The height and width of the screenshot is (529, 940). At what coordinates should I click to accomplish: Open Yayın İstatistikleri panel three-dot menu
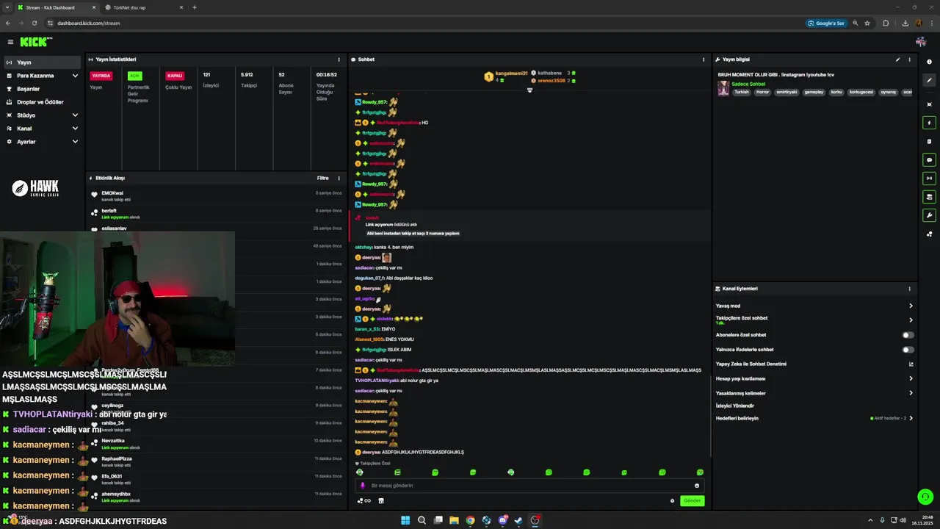[x=339, y=60]
